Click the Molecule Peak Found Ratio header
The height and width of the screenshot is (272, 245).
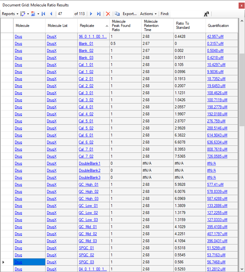125,26
